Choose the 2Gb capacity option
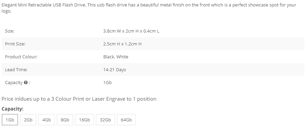The image size is (306, 139). click(28, 120)
